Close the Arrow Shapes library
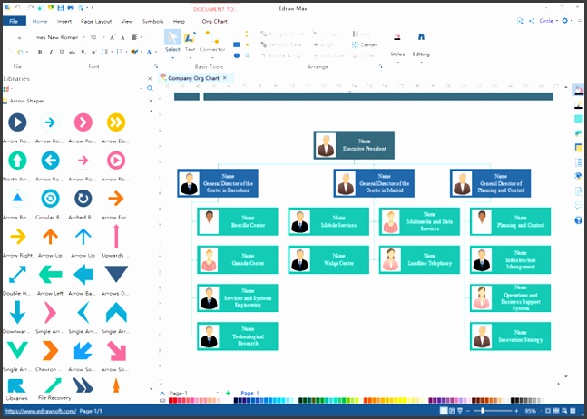This screenshot has width=587, height=419. click(x=151, y=101)
